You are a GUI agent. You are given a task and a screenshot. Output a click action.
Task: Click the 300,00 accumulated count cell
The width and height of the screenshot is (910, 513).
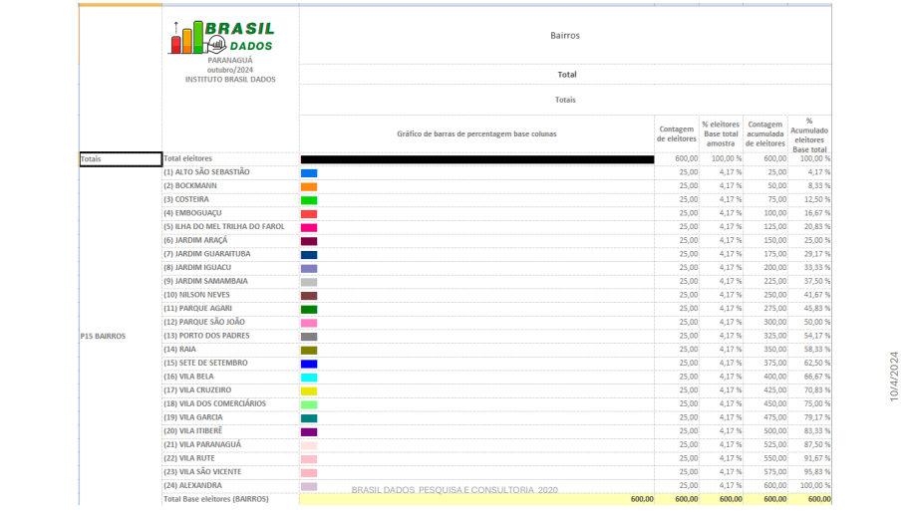(x=774, y=322)
